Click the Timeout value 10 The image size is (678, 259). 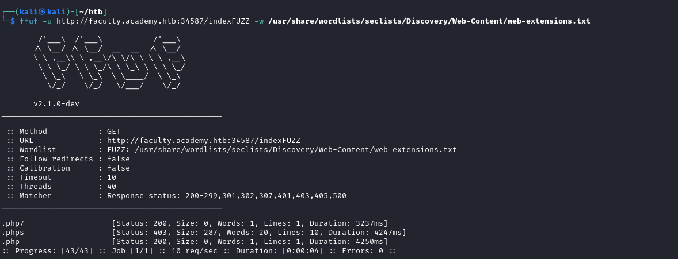click(x=112, y=177)
